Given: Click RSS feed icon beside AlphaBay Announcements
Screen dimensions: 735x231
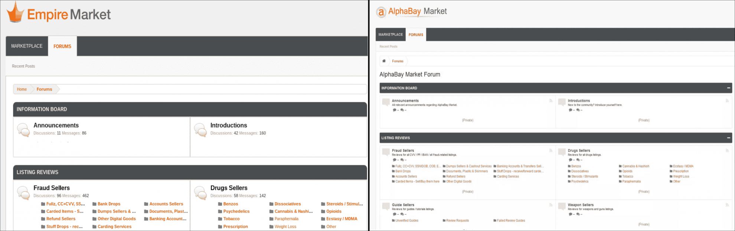Looking at the screenshot, I should [x=551, y=101].
